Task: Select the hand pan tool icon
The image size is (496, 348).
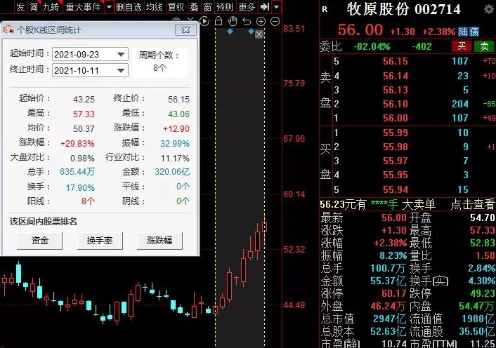Action: pos(232,21)
